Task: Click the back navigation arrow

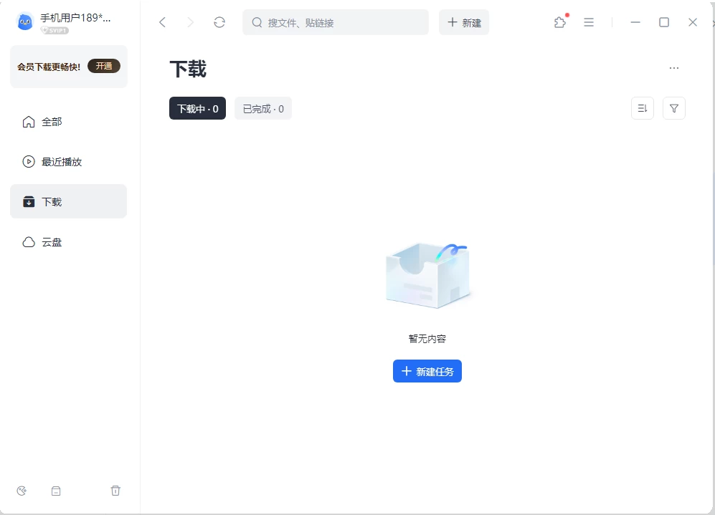Action: click(162, 22)
